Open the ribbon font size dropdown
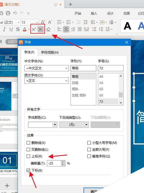 click(37, 22)
